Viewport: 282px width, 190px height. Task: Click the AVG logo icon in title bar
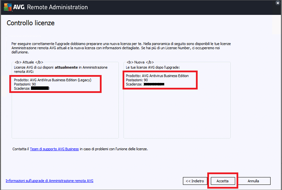pos(8,7)
